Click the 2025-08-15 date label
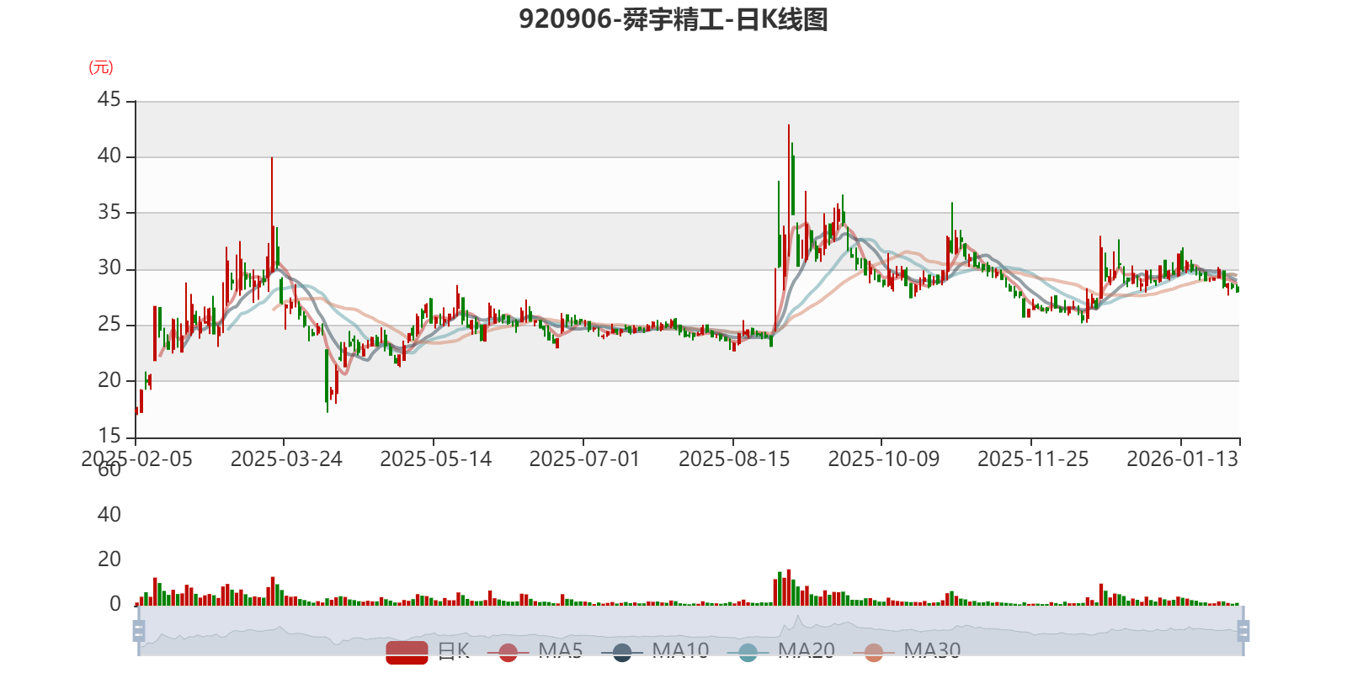This screenshot has height=673, width=1347. pyautogui.click(x=735, y=459)
